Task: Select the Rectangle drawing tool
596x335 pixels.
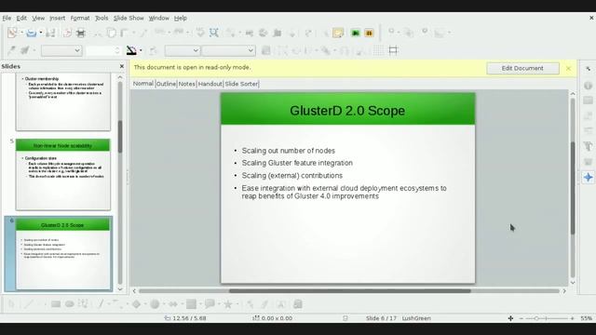Action: tap(56, 304)
